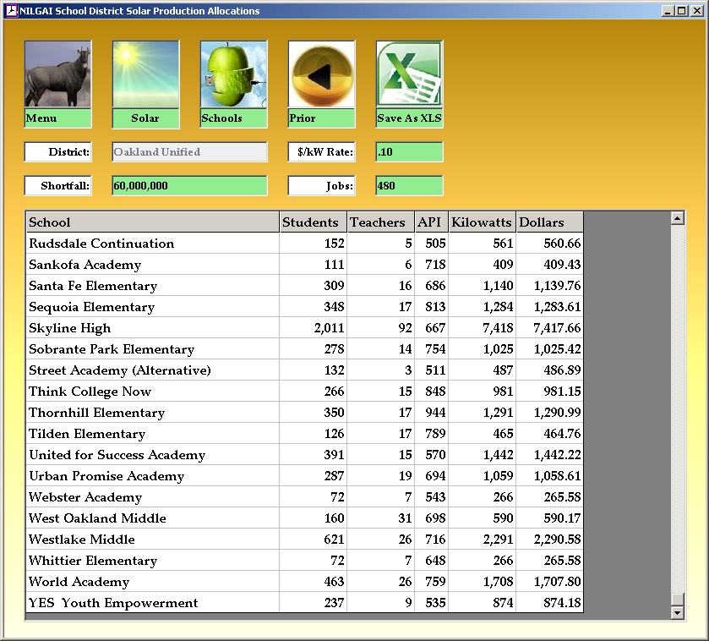Click Sequoia Elementary kilowatts value 1,284
709x641 pixels.
click(x=498, y=307)
